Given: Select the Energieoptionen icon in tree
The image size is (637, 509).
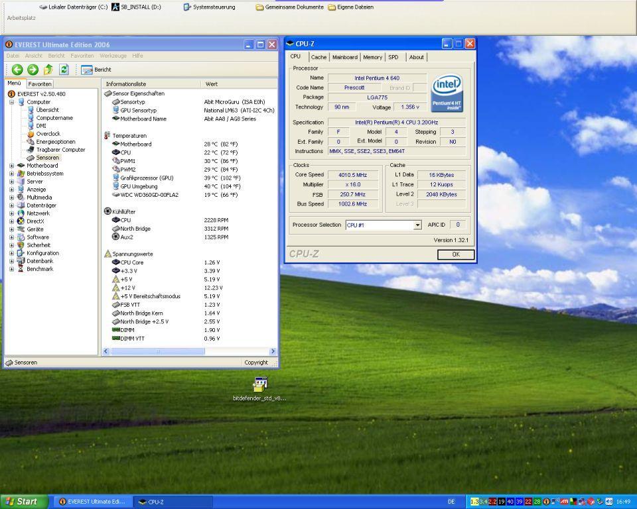Looking at the screenshot, I should [x=31, y=142].
